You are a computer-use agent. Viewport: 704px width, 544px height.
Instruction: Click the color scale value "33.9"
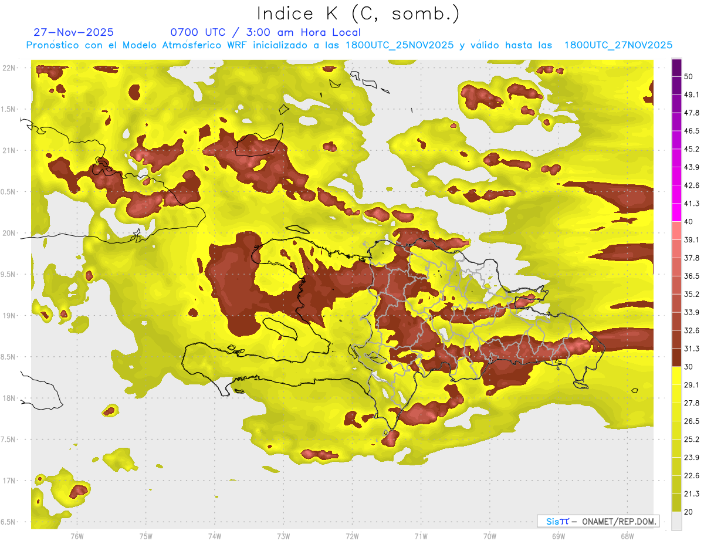click(x=691, y=312)
